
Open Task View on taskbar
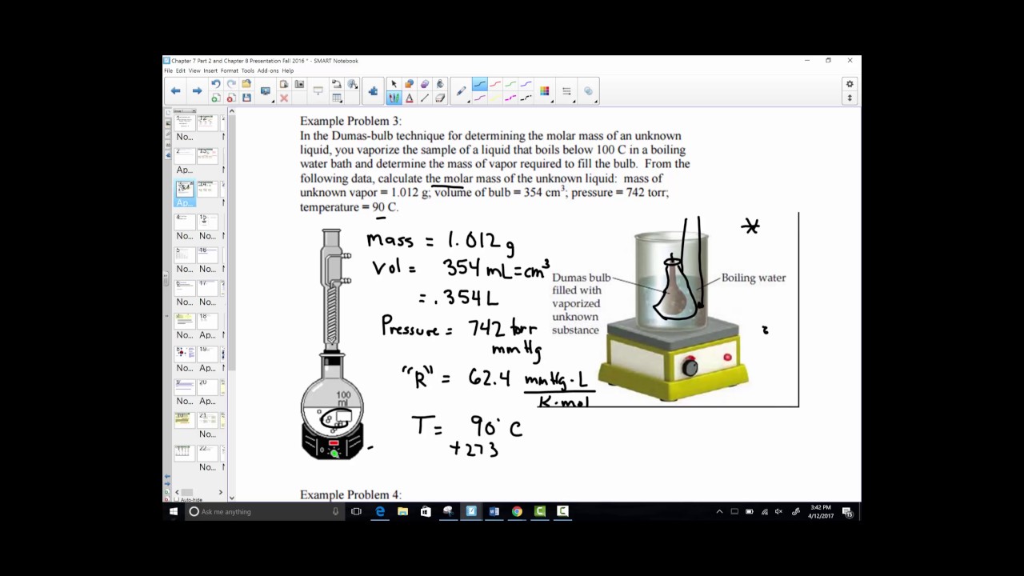coord(356,511)
